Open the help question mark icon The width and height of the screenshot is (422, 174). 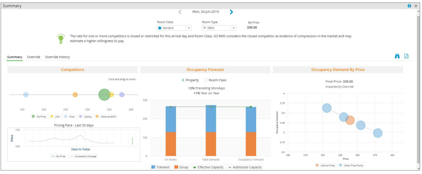(409, 6)
